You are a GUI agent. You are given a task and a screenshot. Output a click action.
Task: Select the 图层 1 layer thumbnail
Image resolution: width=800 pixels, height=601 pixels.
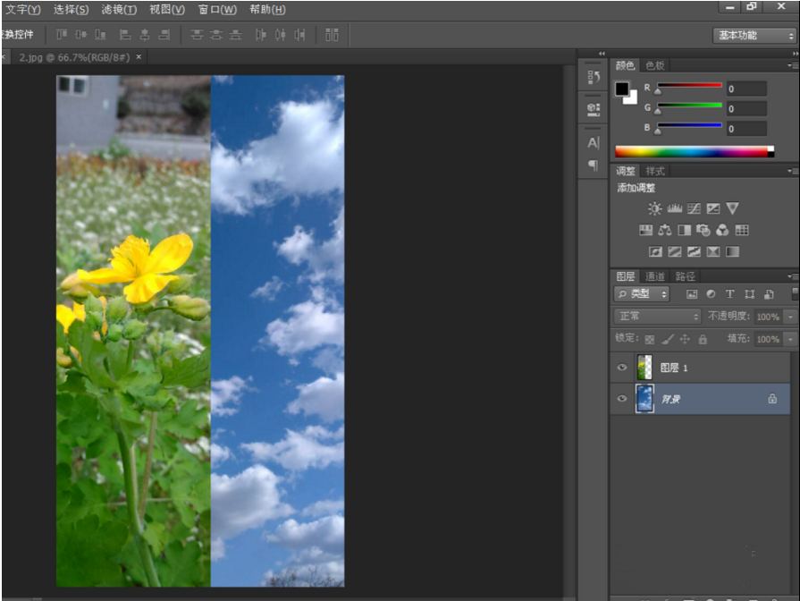pyautogui.click(x=644, y=368)
